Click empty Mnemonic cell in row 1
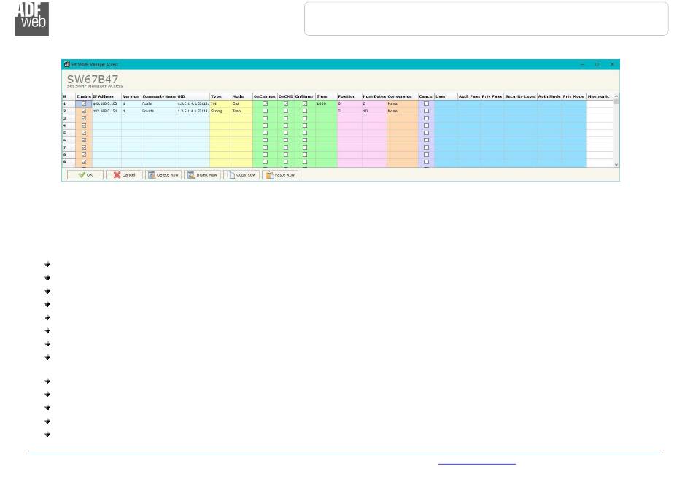The width and height of the screenshot is (693, 477). coord(600,104)
